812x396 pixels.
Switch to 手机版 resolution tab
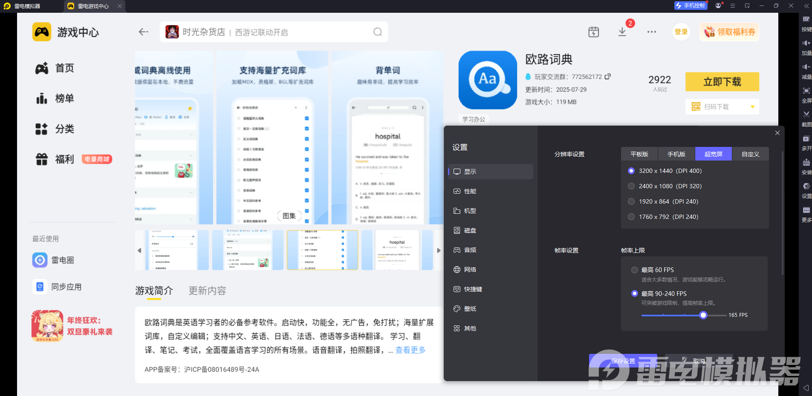coord(676,154)
